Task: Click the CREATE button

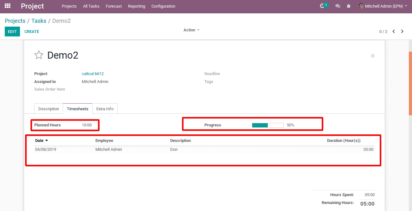Action: pos(32,31)
